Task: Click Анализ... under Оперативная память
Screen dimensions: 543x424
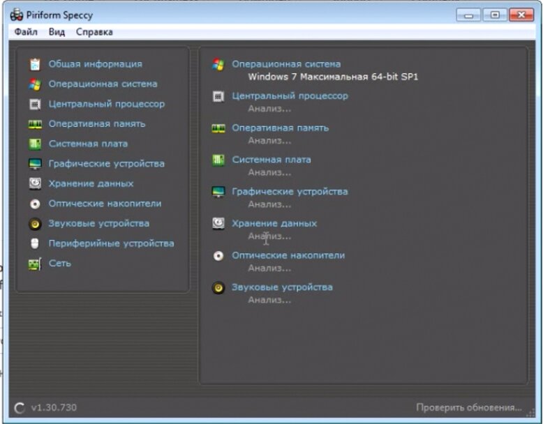Action: click(x=269, y=141)
